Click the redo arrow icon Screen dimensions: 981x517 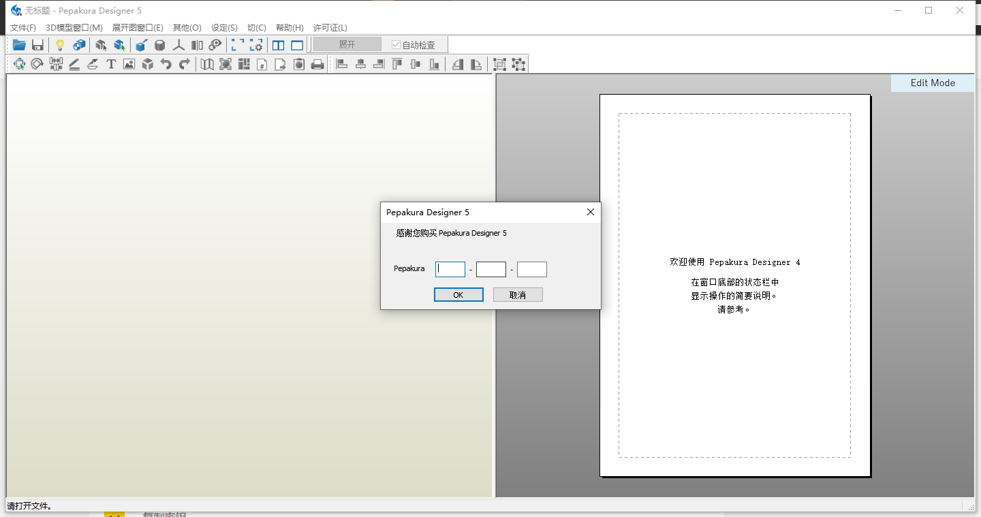pos(185,64)
